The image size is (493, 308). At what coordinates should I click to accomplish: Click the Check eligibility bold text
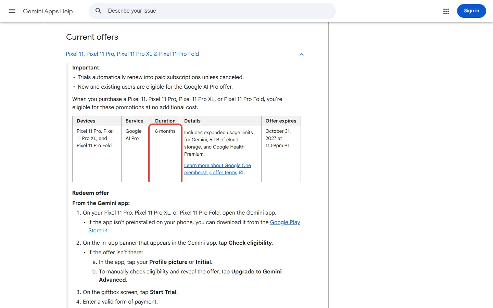click(250, 243)
